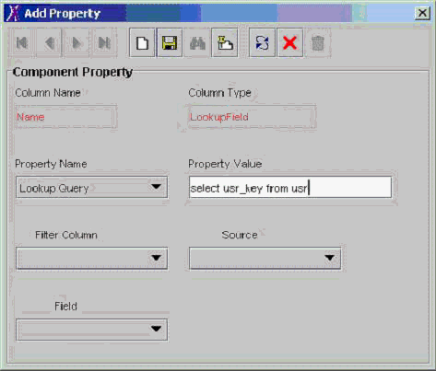Image resolution: width=436 pixels, height=371 pixels.
Task: Click the Column Type field showing LookupField
Action: [x=252, y=117]
